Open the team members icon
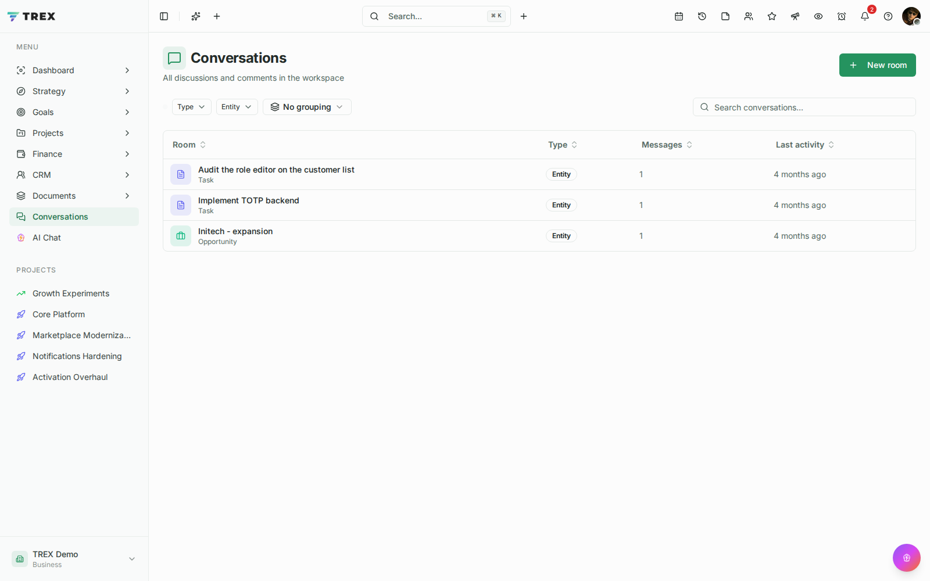This screenshot has width=930, height=581. [749, 16]
